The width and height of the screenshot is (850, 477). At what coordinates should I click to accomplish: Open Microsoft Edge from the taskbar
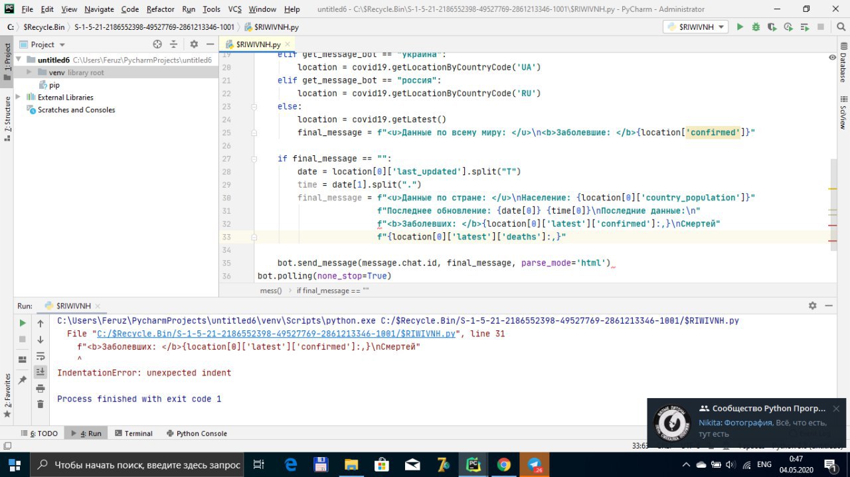coord(291,464)
